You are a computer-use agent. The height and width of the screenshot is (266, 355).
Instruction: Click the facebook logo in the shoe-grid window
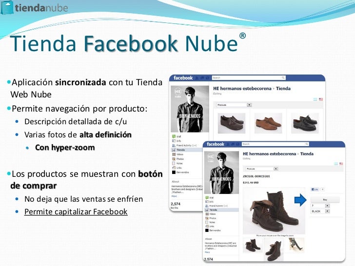(183, 78)
